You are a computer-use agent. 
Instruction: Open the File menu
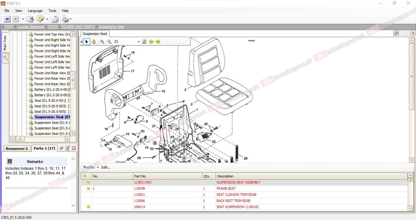point(7,11)
